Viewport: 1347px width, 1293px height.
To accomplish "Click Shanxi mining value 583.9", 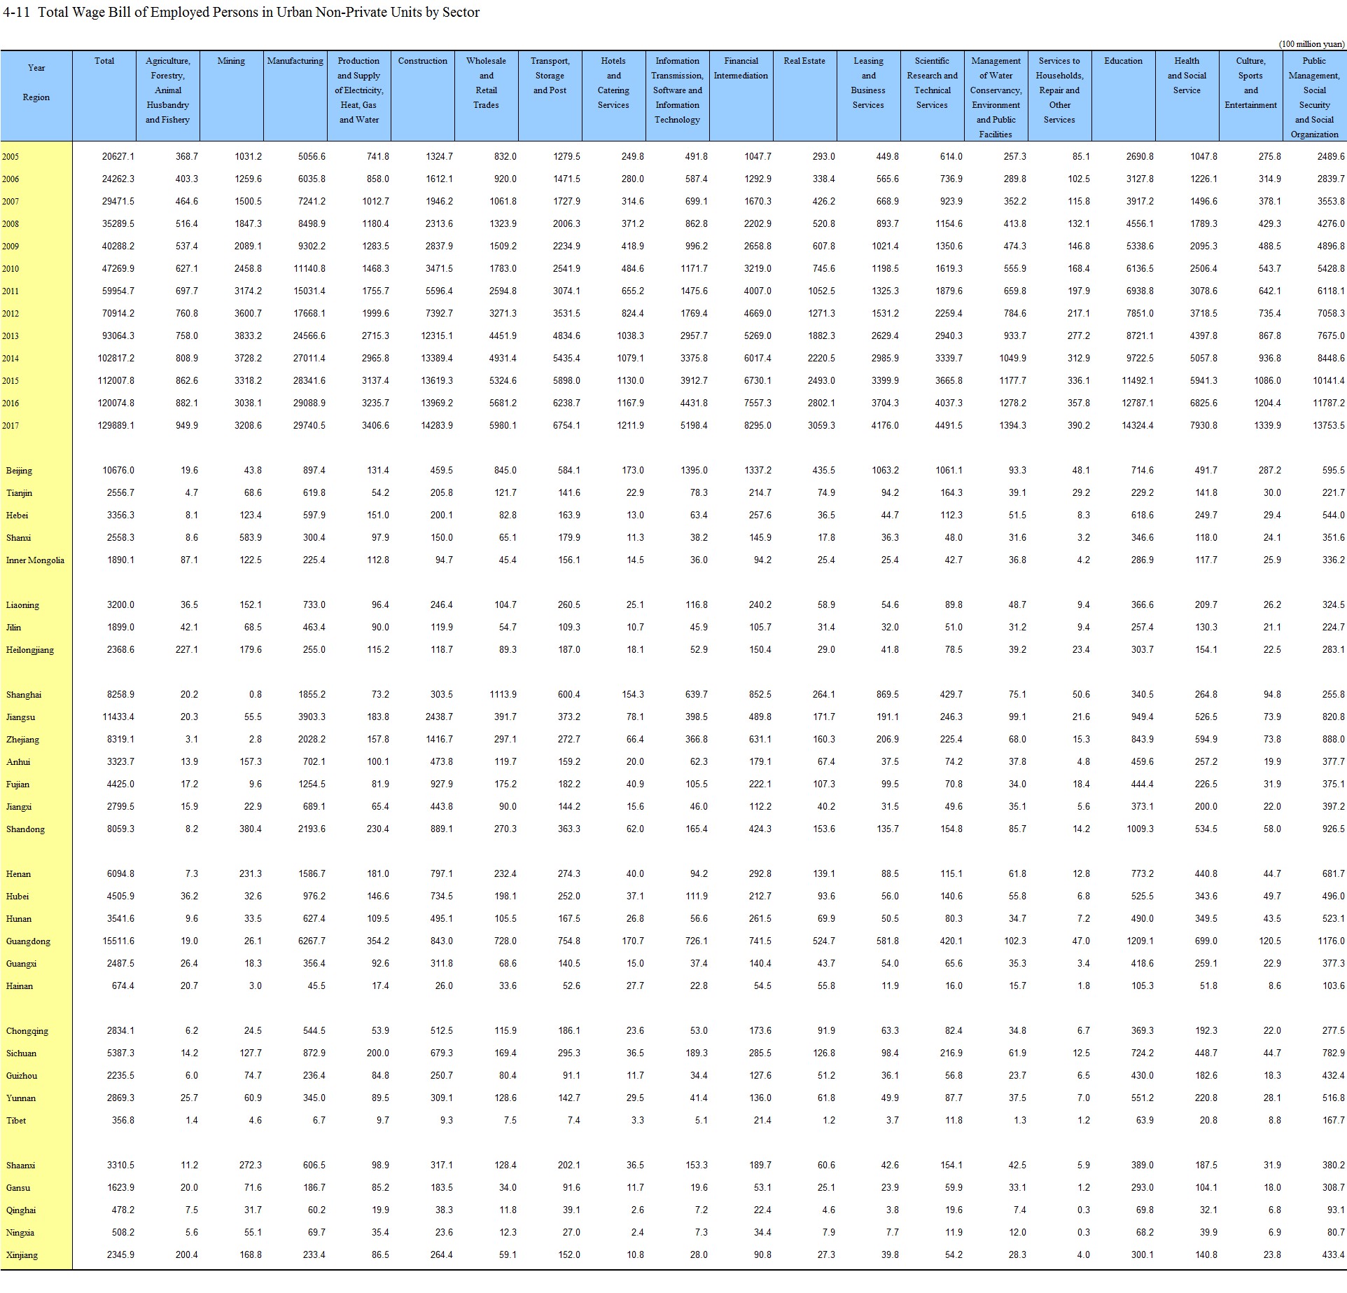I will [251, 538].
